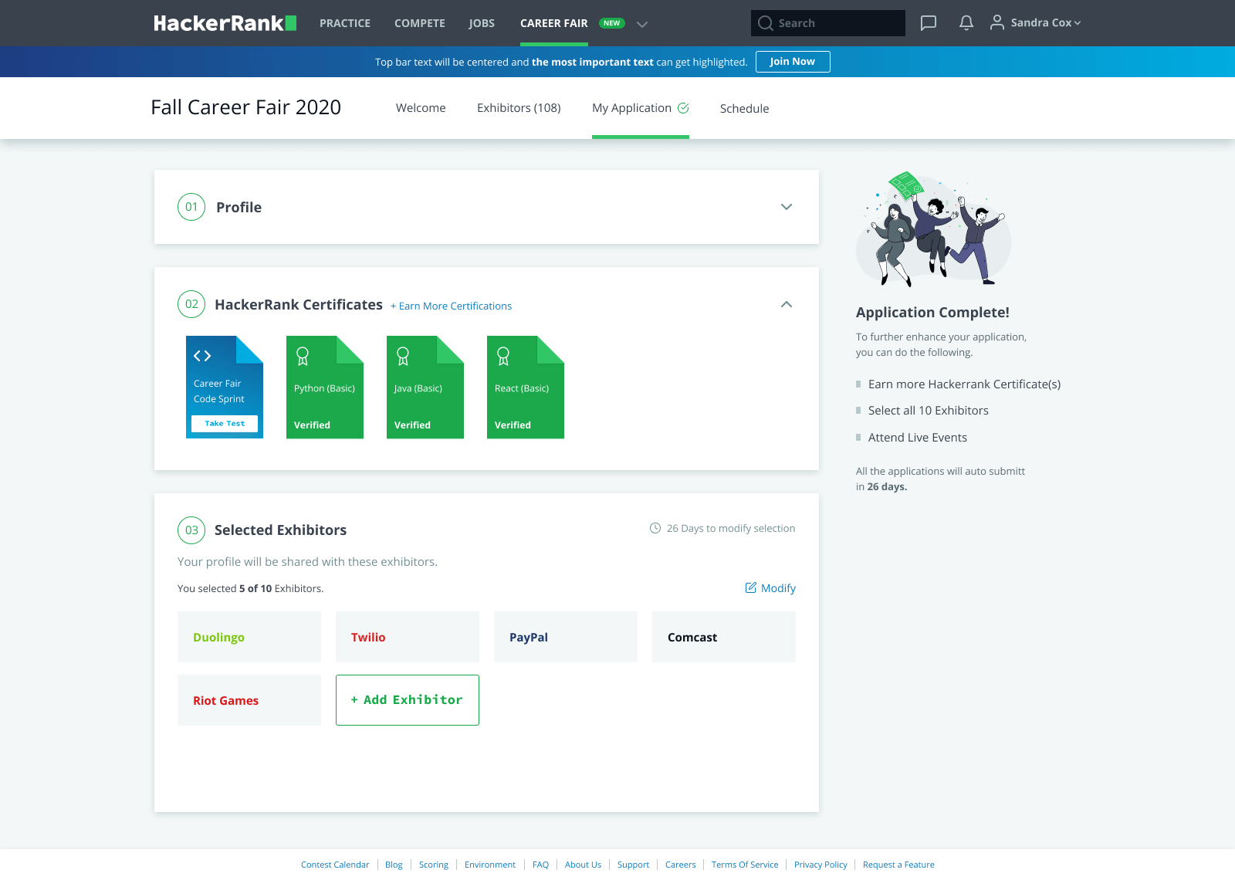Open the Scoring footer link
The image size is (1235, 880).
click(x=434, y=865)
